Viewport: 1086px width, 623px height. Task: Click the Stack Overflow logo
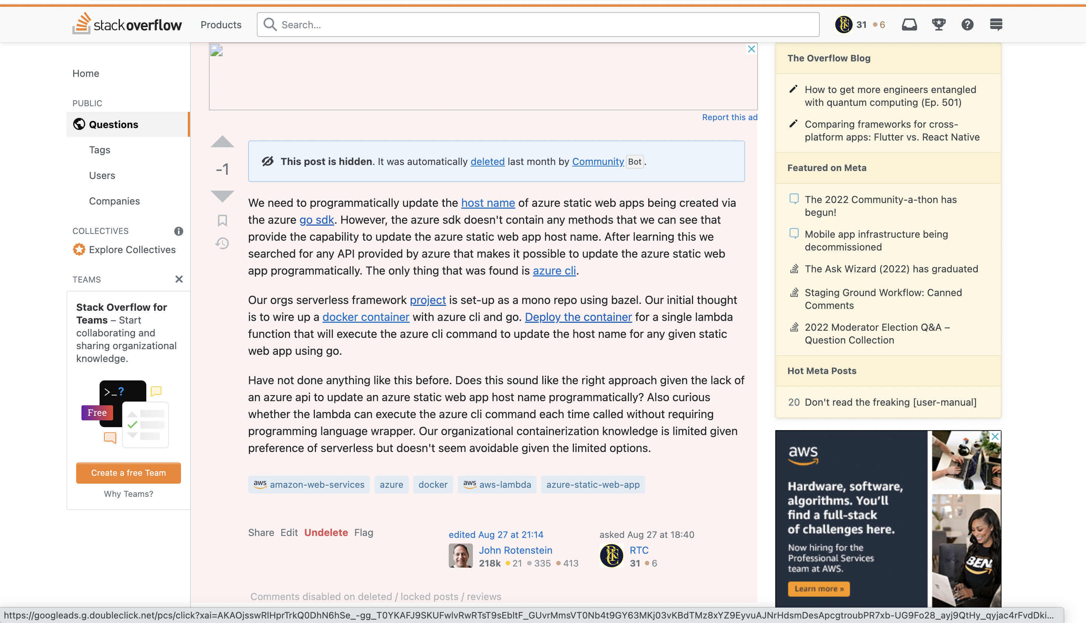point(127,24)
